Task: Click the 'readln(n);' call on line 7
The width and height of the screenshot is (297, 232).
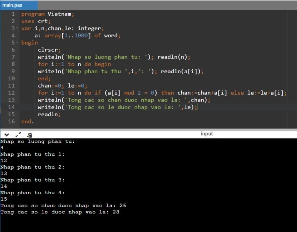Action: 174,57
